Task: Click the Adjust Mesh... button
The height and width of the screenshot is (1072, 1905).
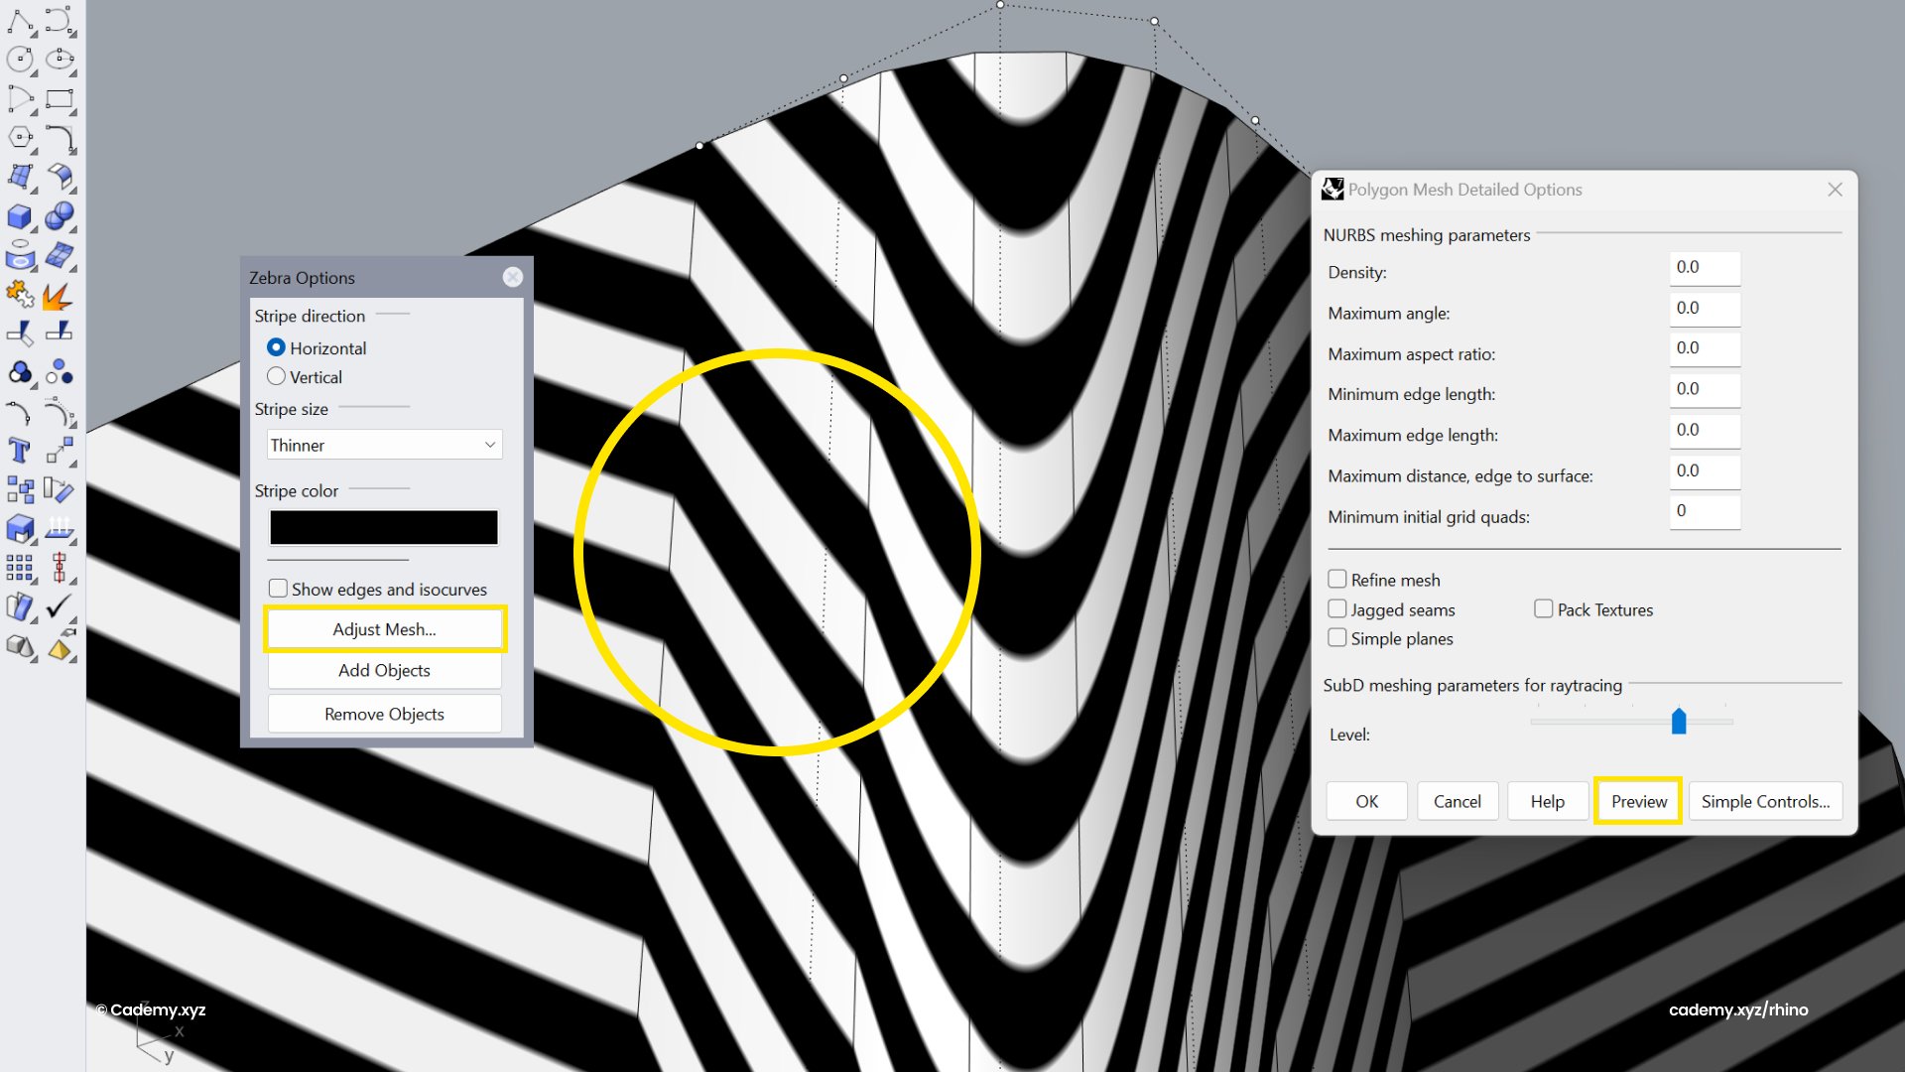Action: [x=385, y=629]
